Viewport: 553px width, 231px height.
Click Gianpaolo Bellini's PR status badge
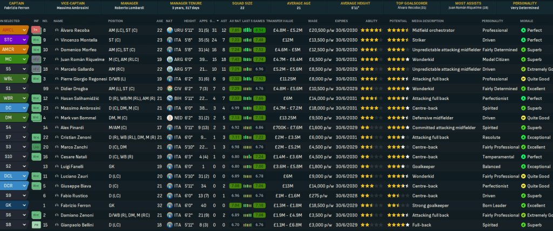pos(36,225)
